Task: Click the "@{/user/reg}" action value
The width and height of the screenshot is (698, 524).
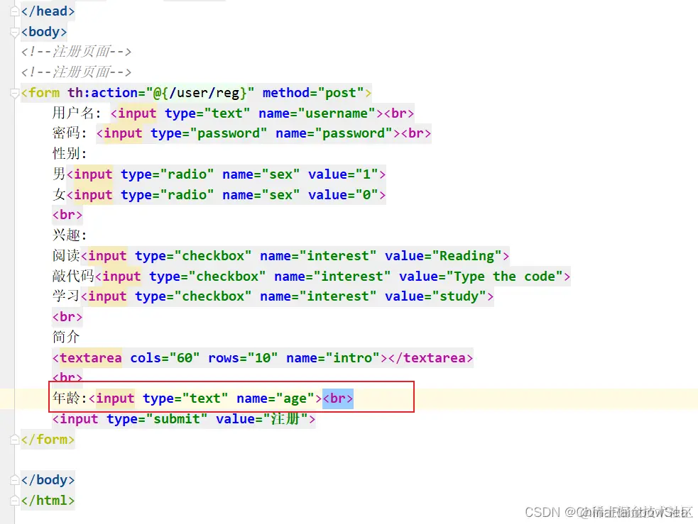Action: point(200,93)
